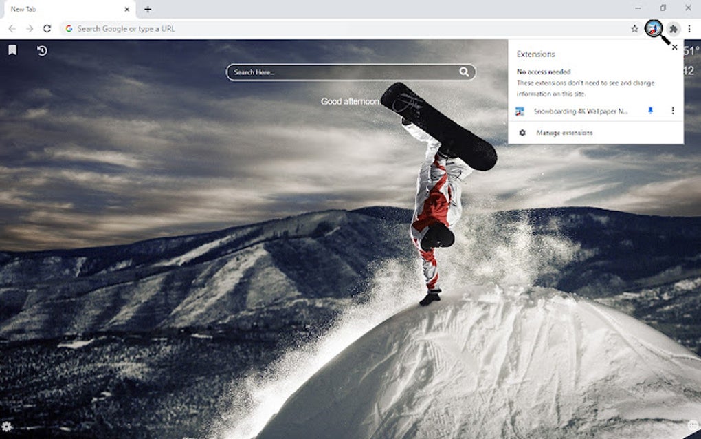The width and height of the screenshot is (701, 439).
Task: Click the Google icon in the address bar
Action: pyautogui.click(x=69, y=28)
